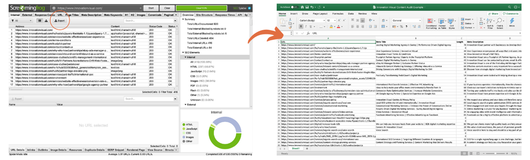Switch to the Response Codes tab
Viewport: 530px width, 160px height.
click(x=45, y=15)
